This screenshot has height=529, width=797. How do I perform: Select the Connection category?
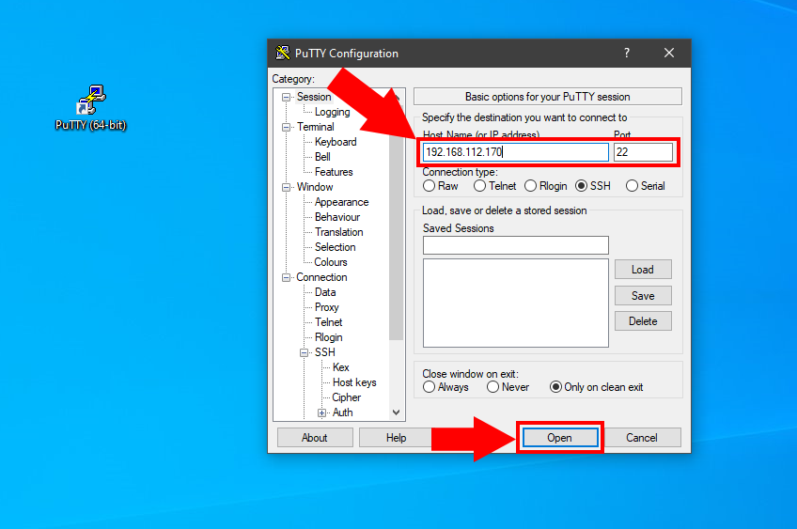coord(321,277)
